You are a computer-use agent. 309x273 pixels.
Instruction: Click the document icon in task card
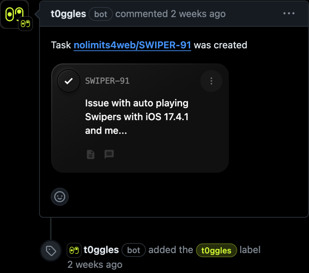tap(90, 154)
